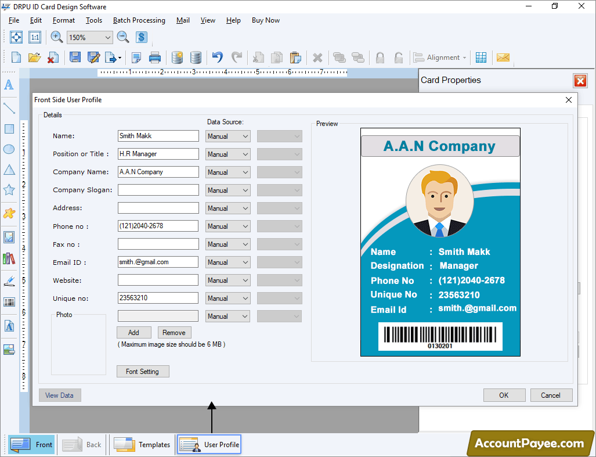
Task: Click the View Data button
Action: [60, 395]
